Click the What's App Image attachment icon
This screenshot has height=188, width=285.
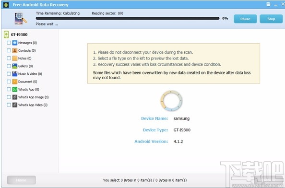coord(15,97)
